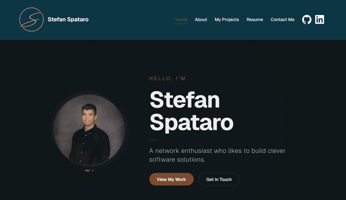Click the white section edge at page bottom
The width and height of the screenshot is (346, 200).
point(173,199)
